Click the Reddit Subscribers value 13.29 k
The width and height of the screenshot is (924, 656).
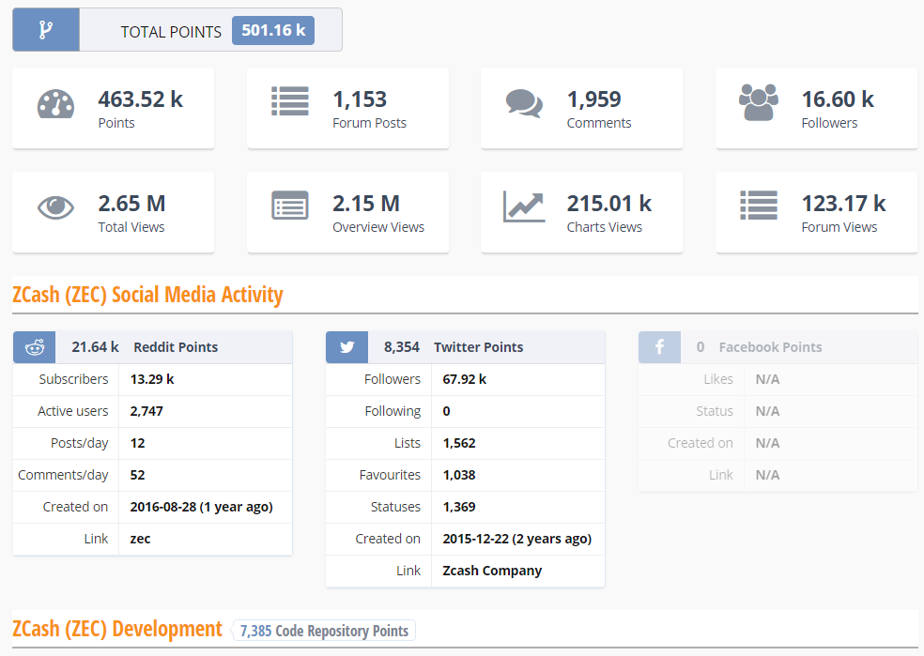(152, 379)
